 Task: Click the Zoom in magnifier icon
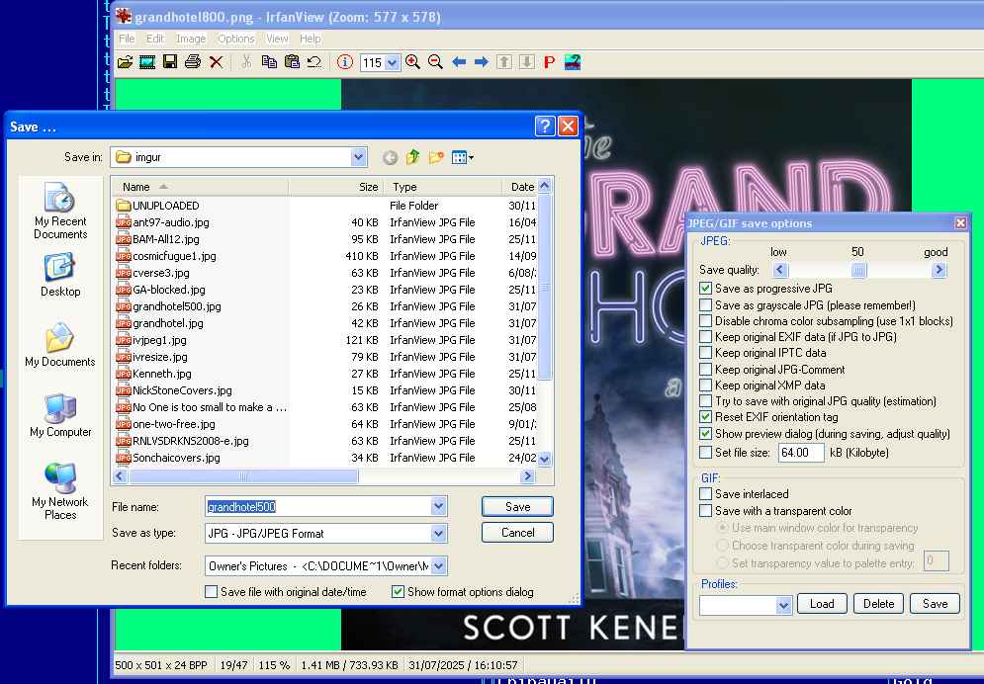pyautogui.click(x=412, y=62)
